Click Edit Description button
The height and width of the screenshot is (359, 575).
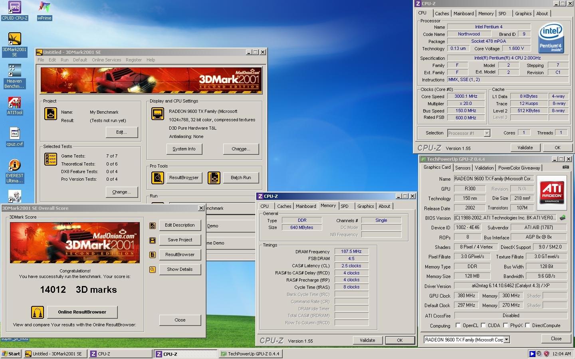tap(180, 225)
